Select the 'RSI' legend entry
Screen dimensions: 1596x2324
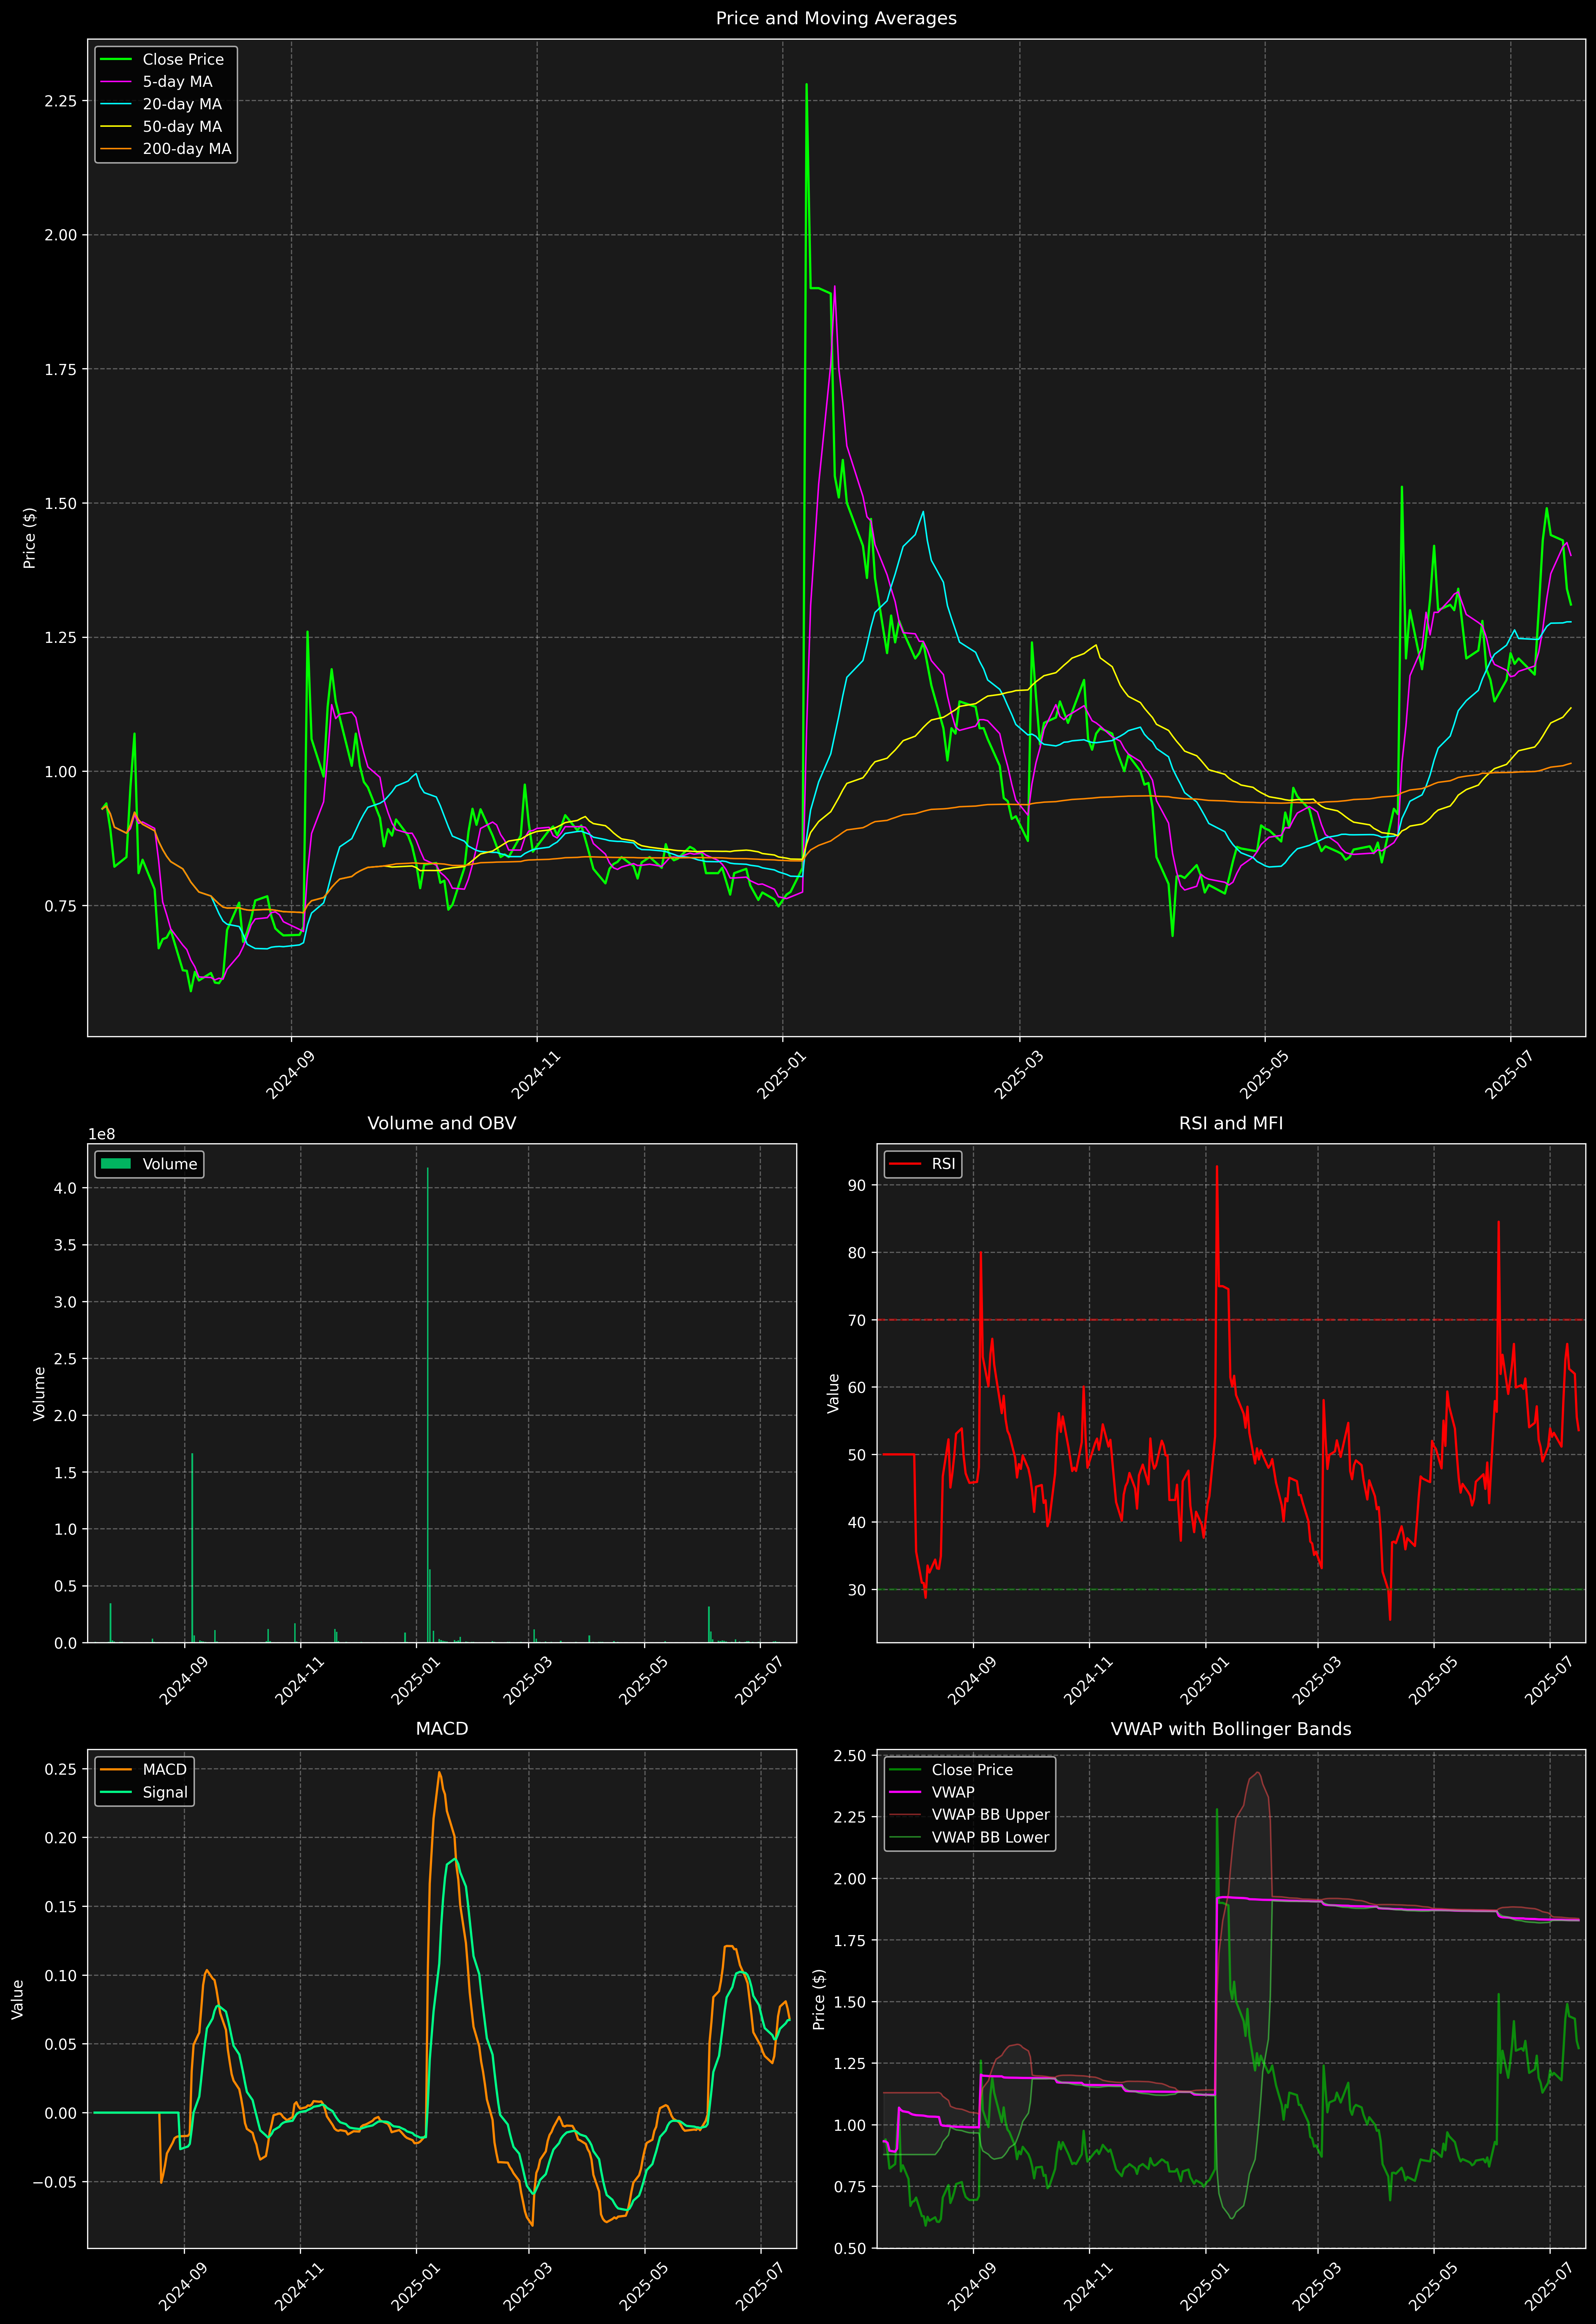(944, 1164)
